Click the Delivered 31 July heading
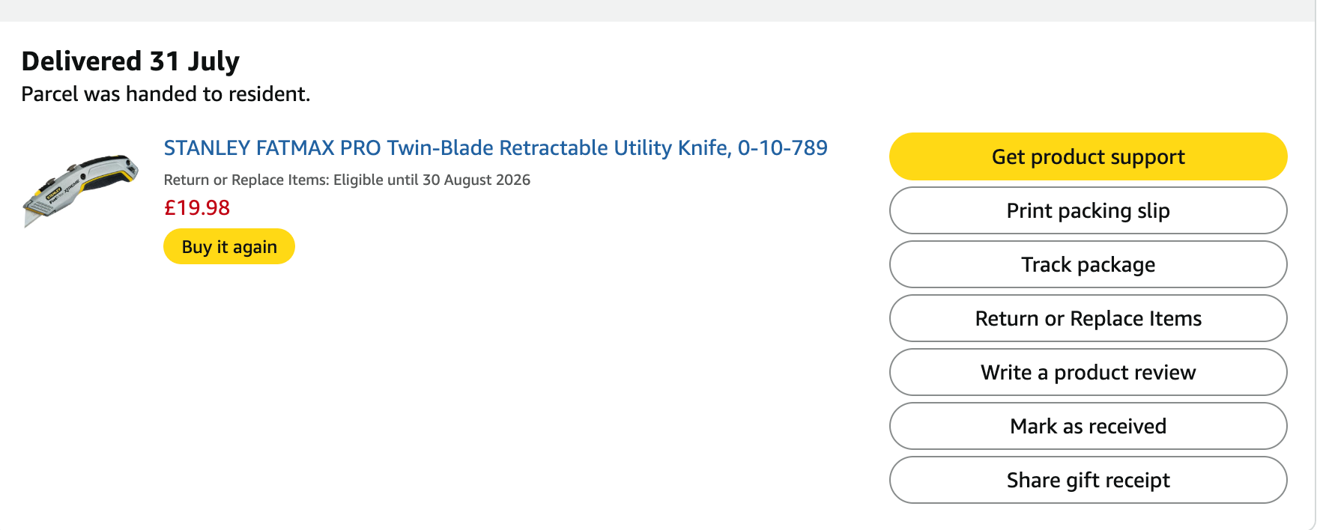This screenshot has height=530, width=1317. 130,61
